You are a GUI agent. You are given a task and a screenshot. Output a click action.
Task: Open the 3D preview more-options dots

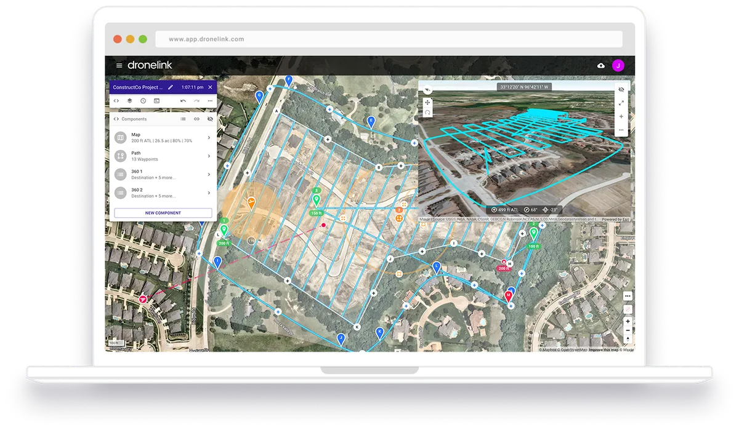(x=621, y=130)
